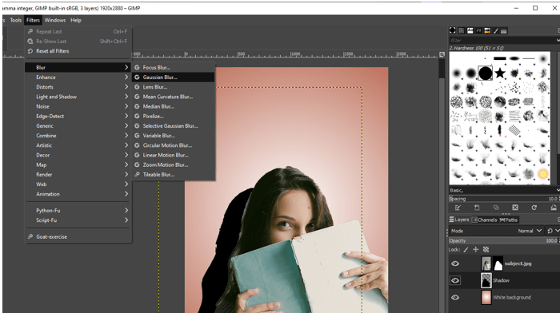
Task: Switch to the Paths tab
Action: (x=508, y=220)
